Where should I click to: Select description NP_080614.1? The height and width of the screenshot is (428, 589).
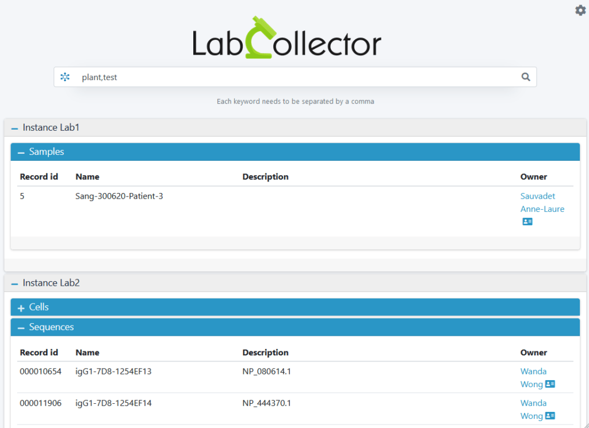267,371
